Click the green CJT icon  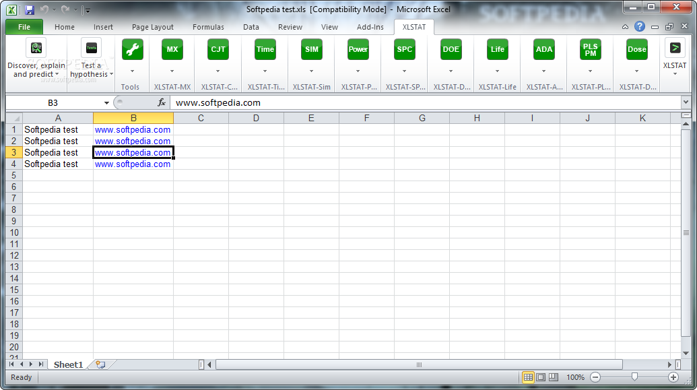[x=218, y=49]
